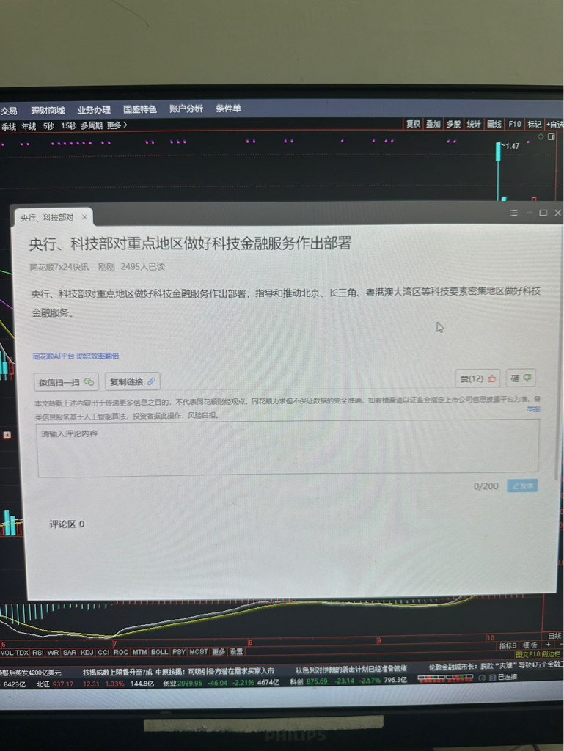The height and width of the screenshot is (751, 564).
Task: Click the 统计 toolbar button
Action: 474,124
